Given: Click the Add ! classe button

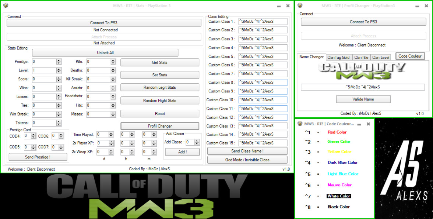Looking at the screenshot, I should [x=182, y=152].
